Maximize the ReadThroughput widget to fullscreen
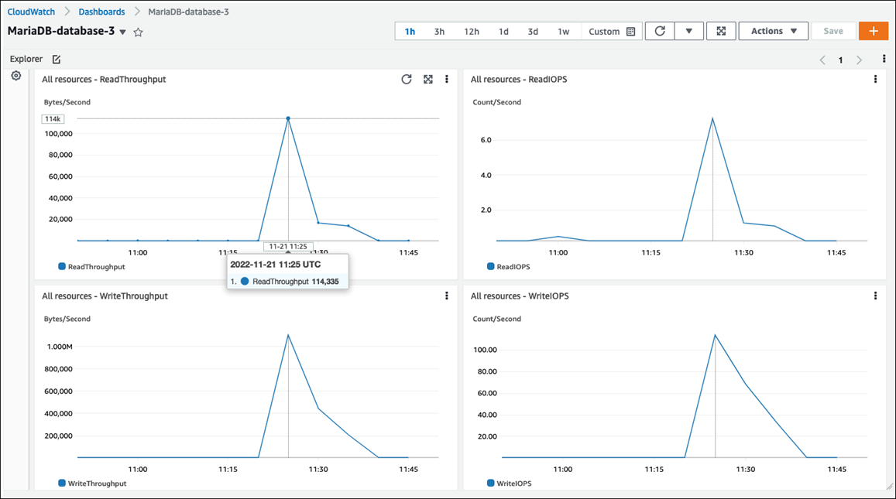 (x=427, y=79)
